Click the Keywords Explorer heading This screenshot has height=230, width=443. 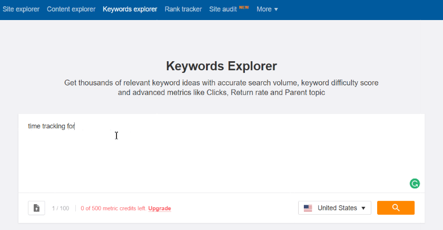[x=221, y=66]
